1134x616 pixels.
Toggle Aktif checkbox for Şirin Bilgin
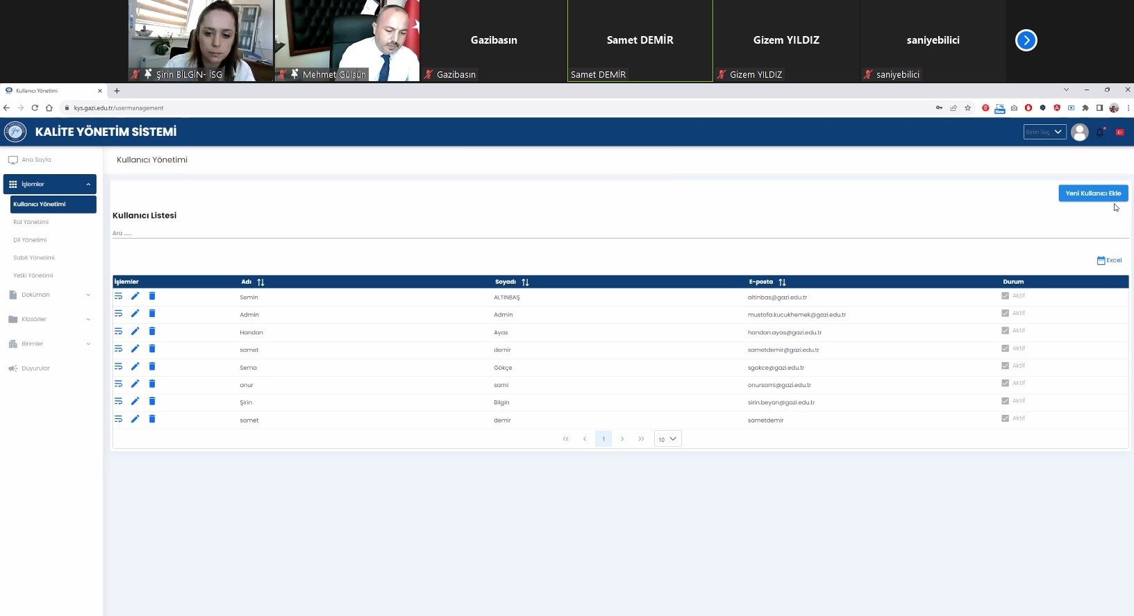(x=1005, y=401)
